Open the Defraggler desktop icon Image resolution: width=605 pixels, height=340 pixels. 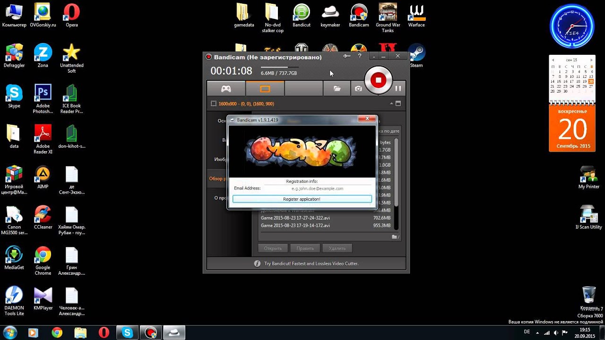click(14, 56)
